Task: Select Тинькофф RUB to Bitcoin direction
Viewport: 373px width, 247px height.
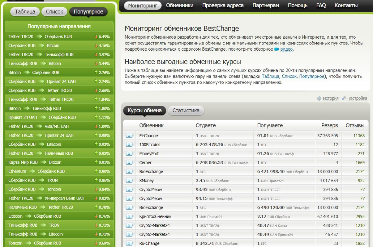Action: click(59, 63)
